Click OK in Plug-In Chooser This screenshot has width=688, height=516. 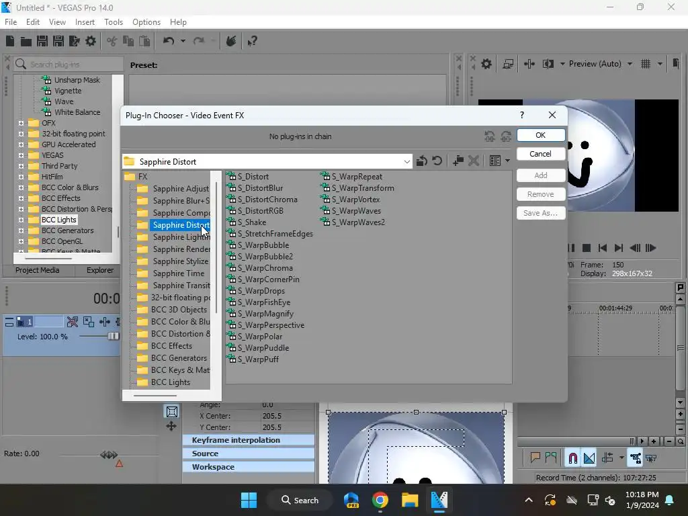pyautogui.click(x=541, y=135)
